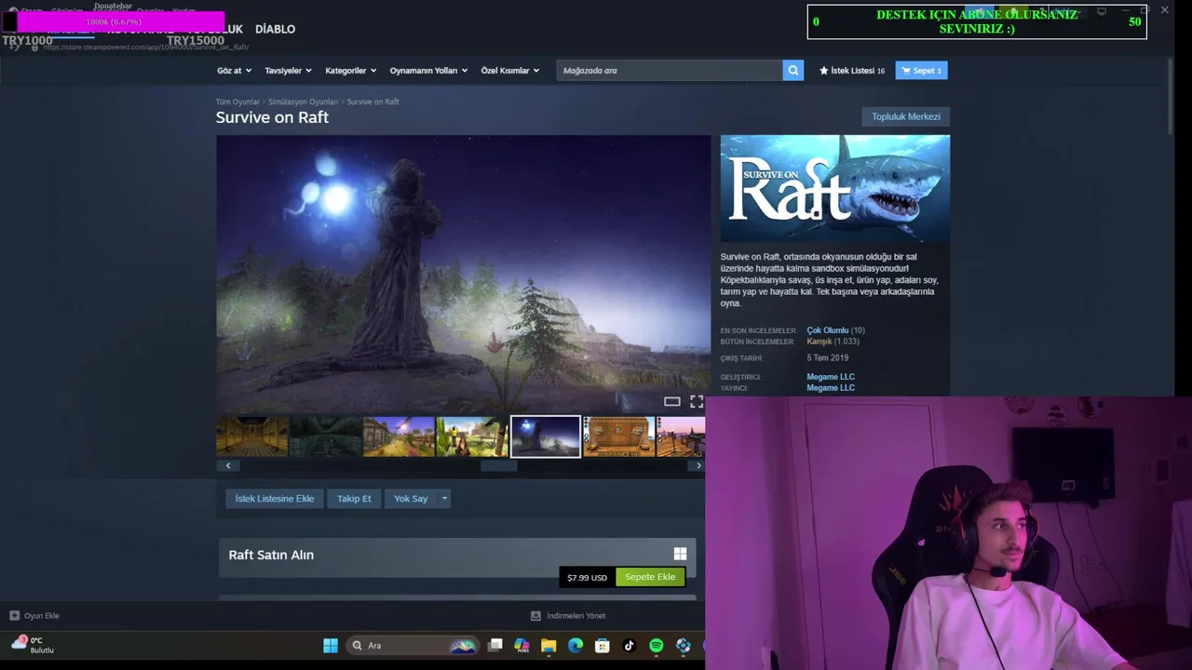Open İstek Listesi wishlist with star icon
Viewport: 1192px width, 670px height.
point(851,71)
